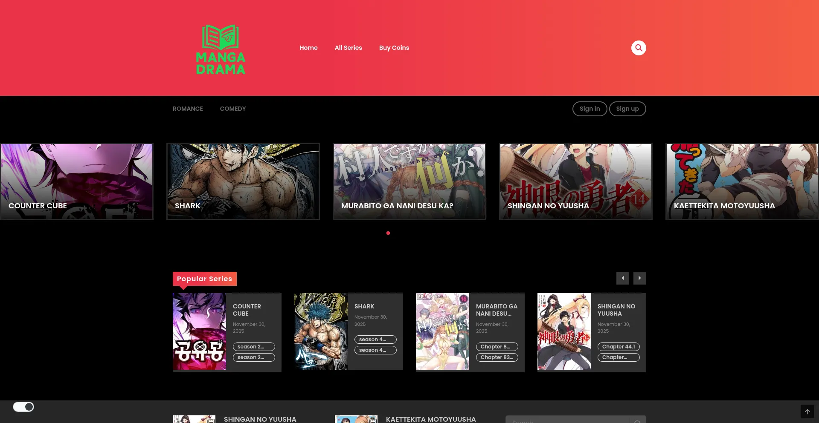
Task: Show next Popular Series with right arrow
Action: tap(639, 278)
